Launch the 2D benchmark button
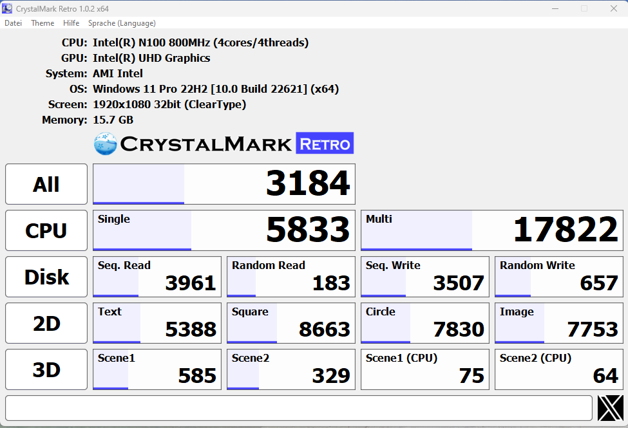The height and width of the screenshot is (428, 628). [46, 323]
